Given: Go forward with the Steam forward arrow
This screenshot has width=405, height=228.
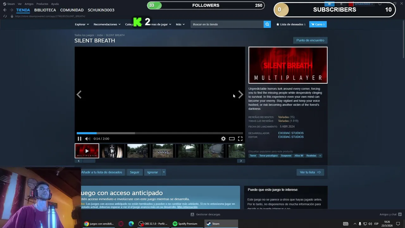Looking at the screenshot, I should pos(11,10).
